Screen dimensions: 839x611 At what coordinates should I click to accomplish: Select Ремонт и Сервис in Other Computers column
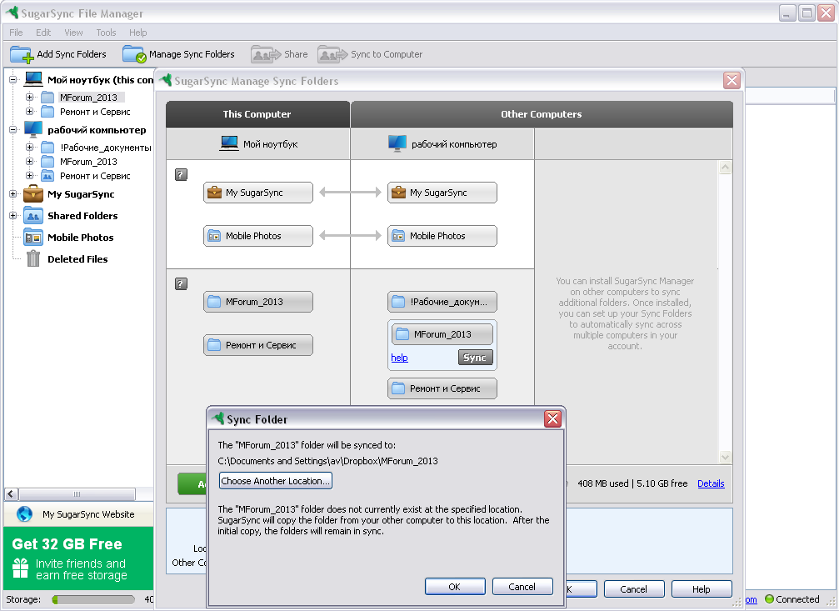(x=442, y=388)
